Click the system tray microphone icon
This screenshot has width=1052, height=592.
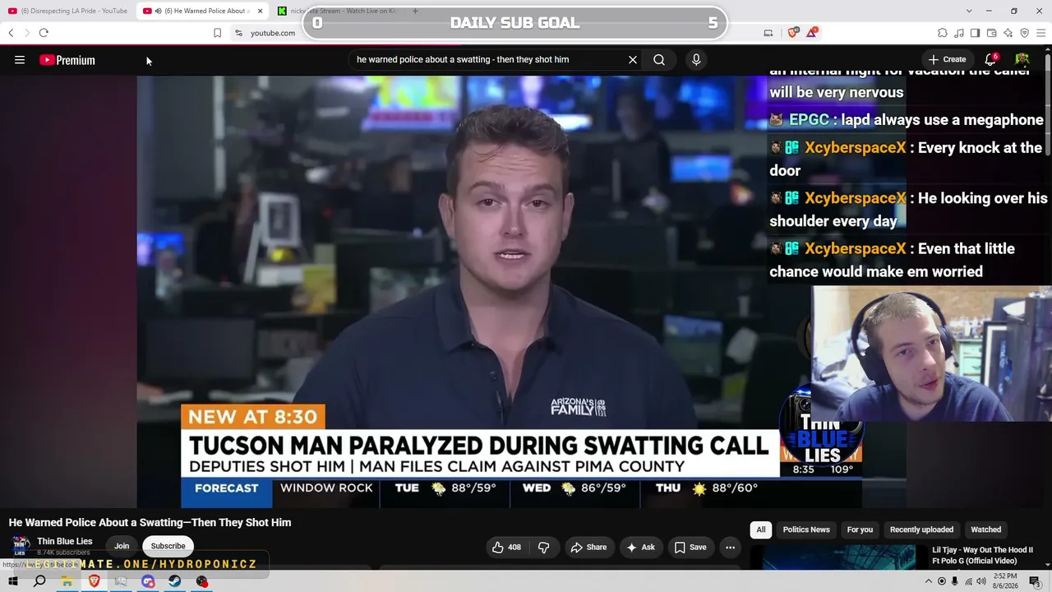pyautogui.click(x=955, y=581)
